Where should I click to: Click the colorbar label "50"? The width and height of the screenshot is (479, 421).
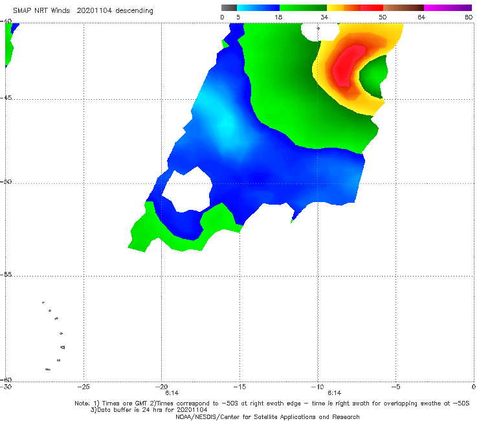[383, 17]
